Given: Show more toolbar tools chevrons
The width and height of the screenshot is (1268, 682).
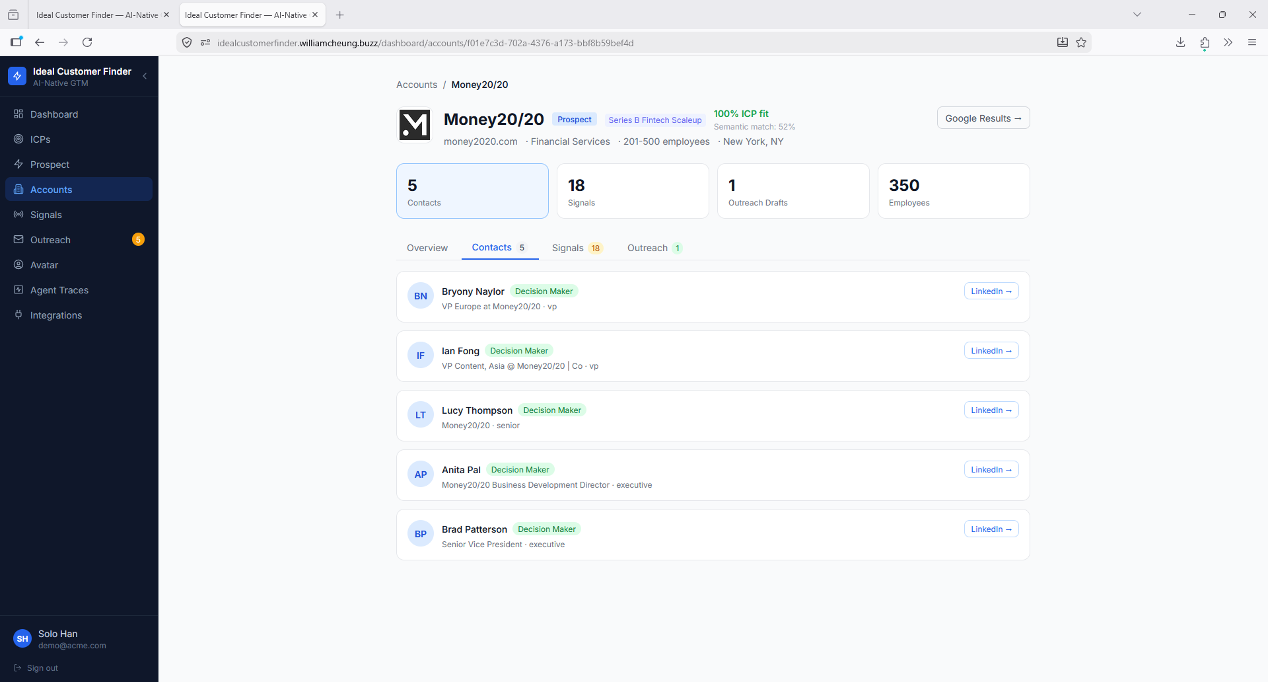Looking at the screenshot, I should [x=1228, y=42].
